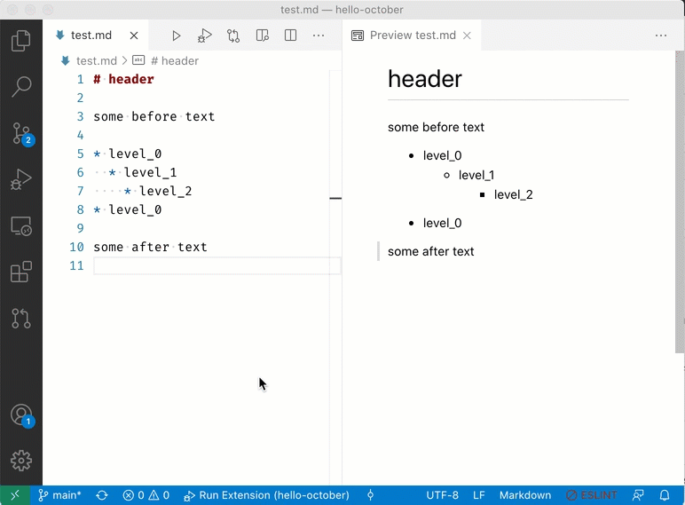The width and height of the screenshot is (685, 505).
Task: Open More Actions menu for test.md editor
Action: (319, 36)
